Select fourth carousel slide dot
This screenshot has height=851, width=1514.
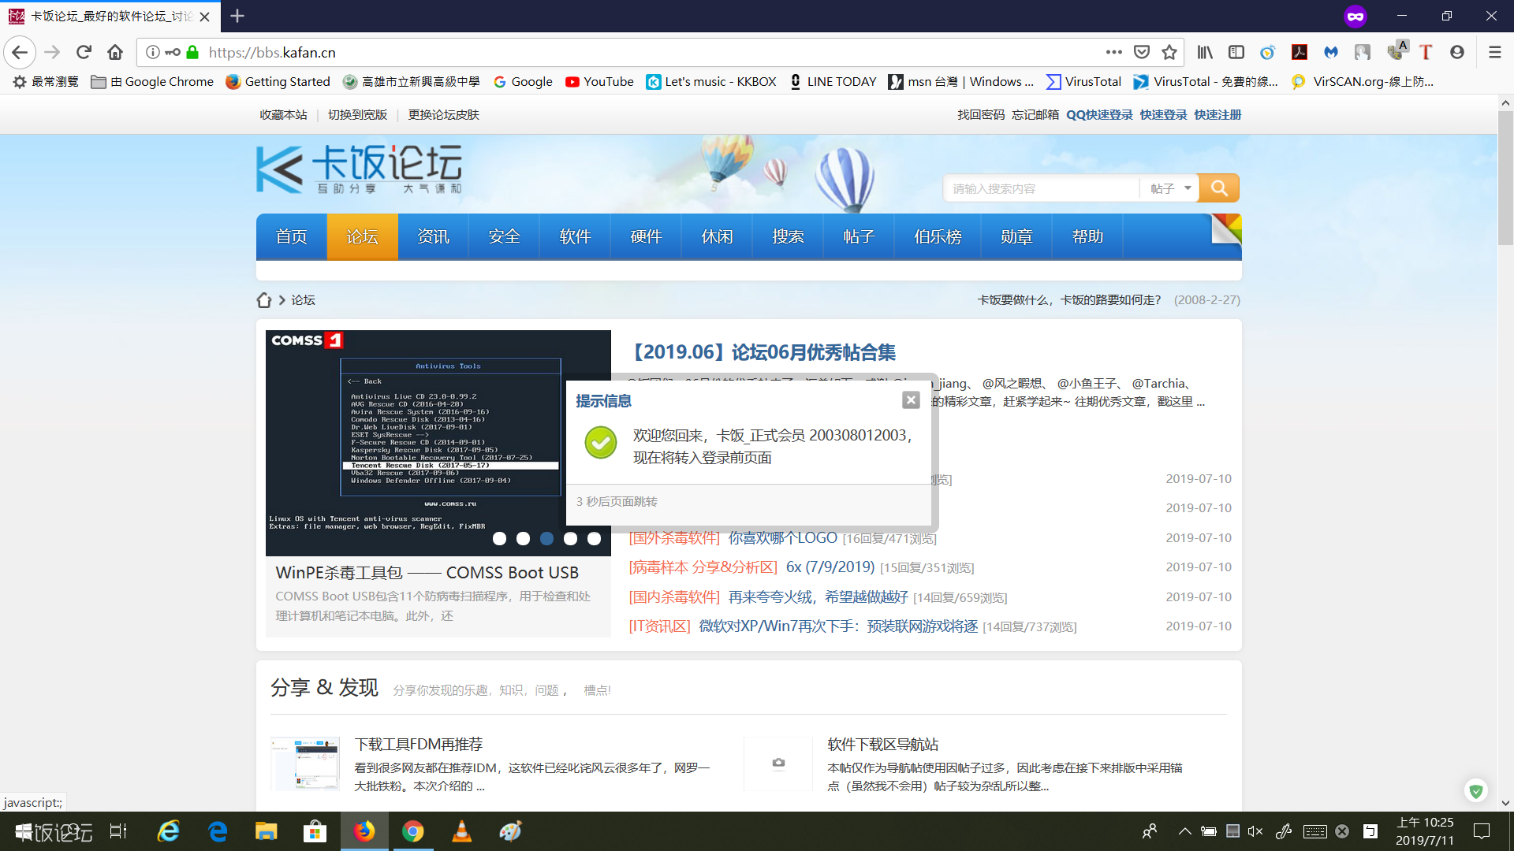click(x=570, y=538)
